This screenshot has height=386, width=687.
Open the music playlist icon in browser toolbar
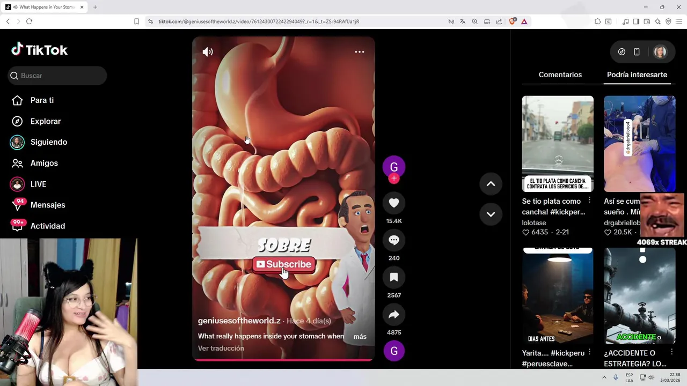pos(625,21)
